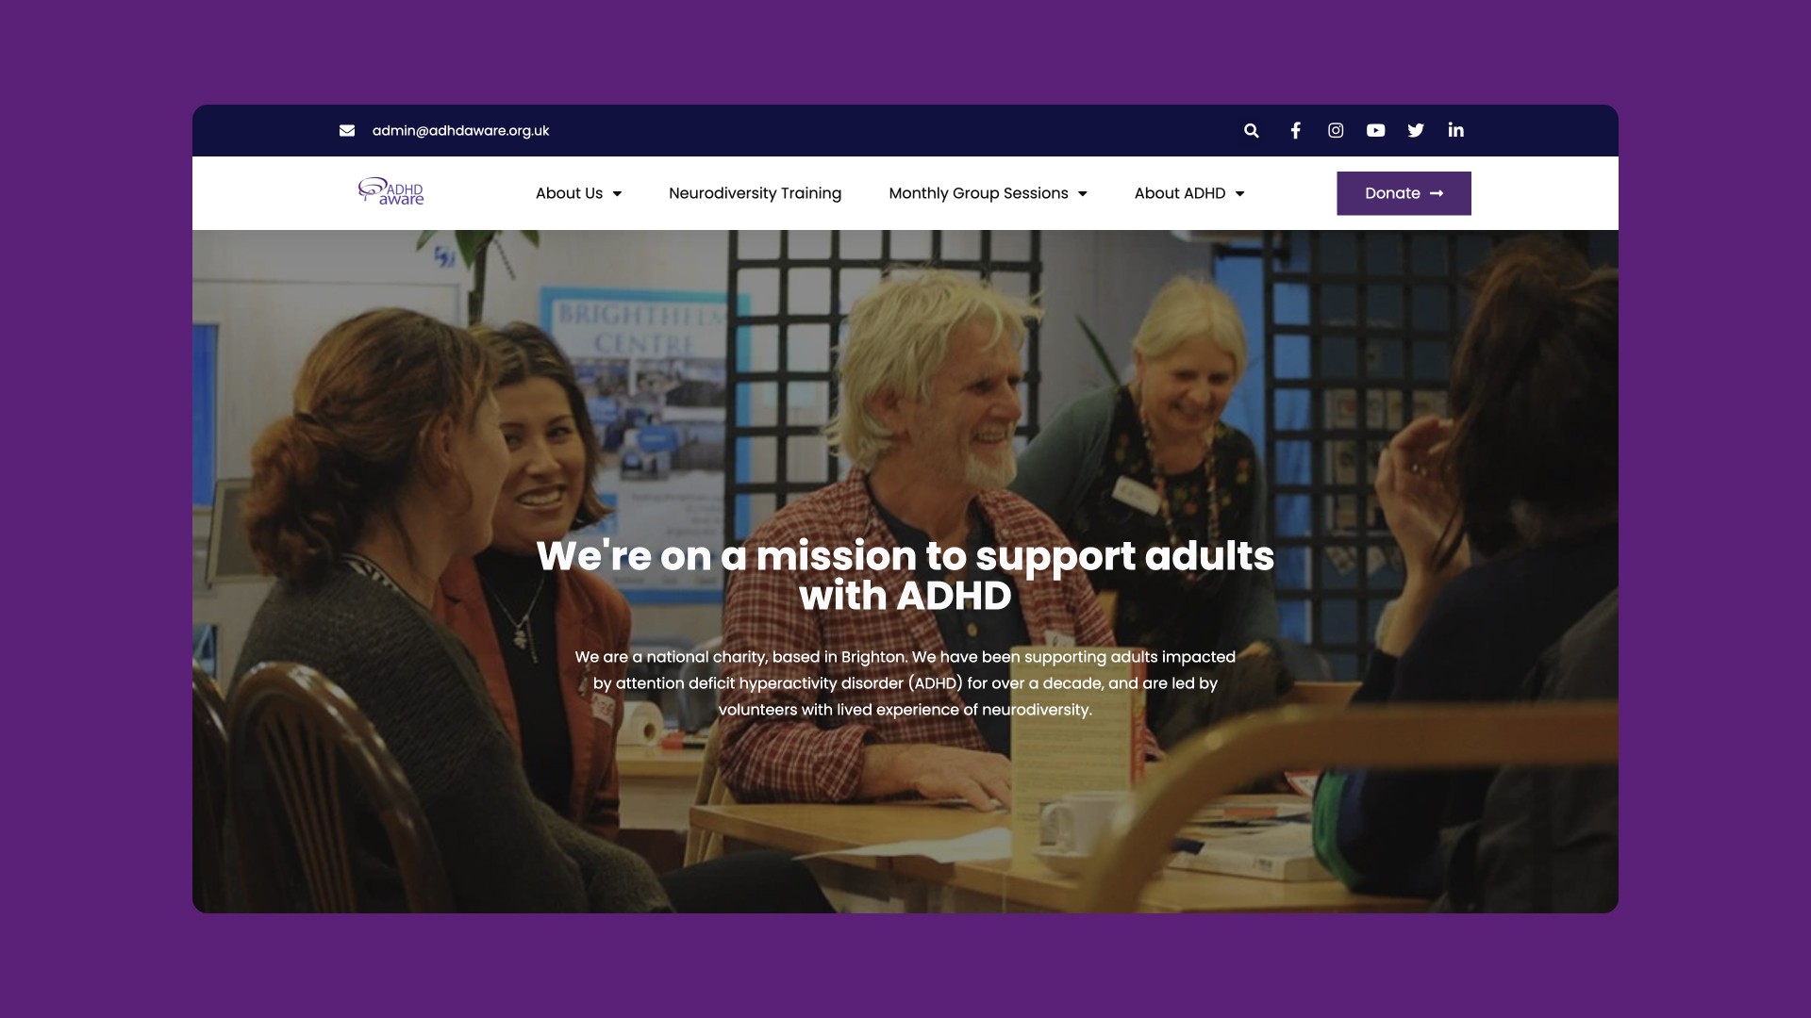Open the search magnifier icon
Screen dimensions: 1811x1018
click(x=1252, y=131)
